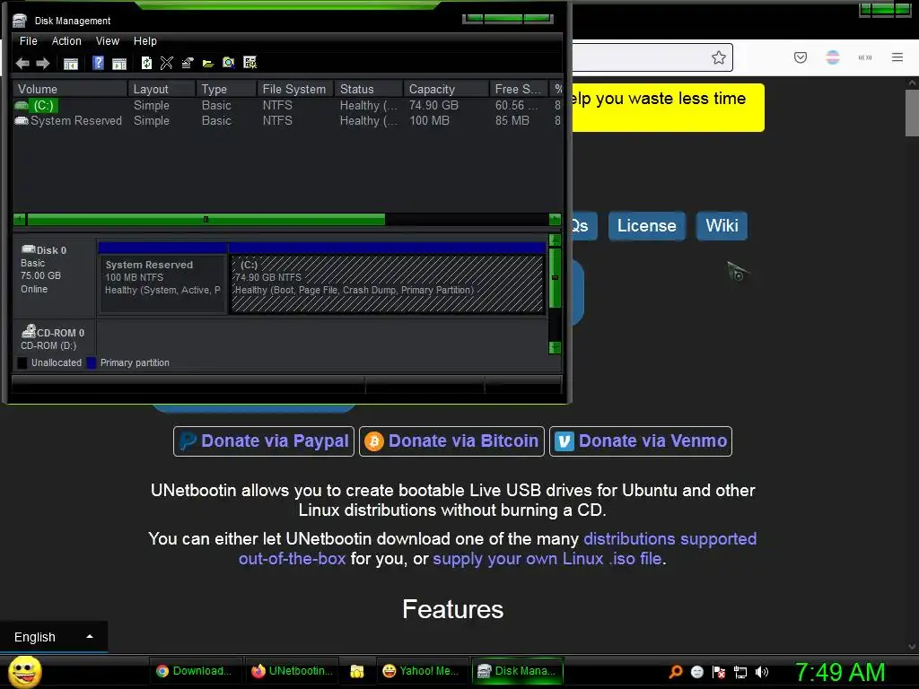Select the CD-ROM 0 label panel
The image size is (919, 689).
pos(55,338)
